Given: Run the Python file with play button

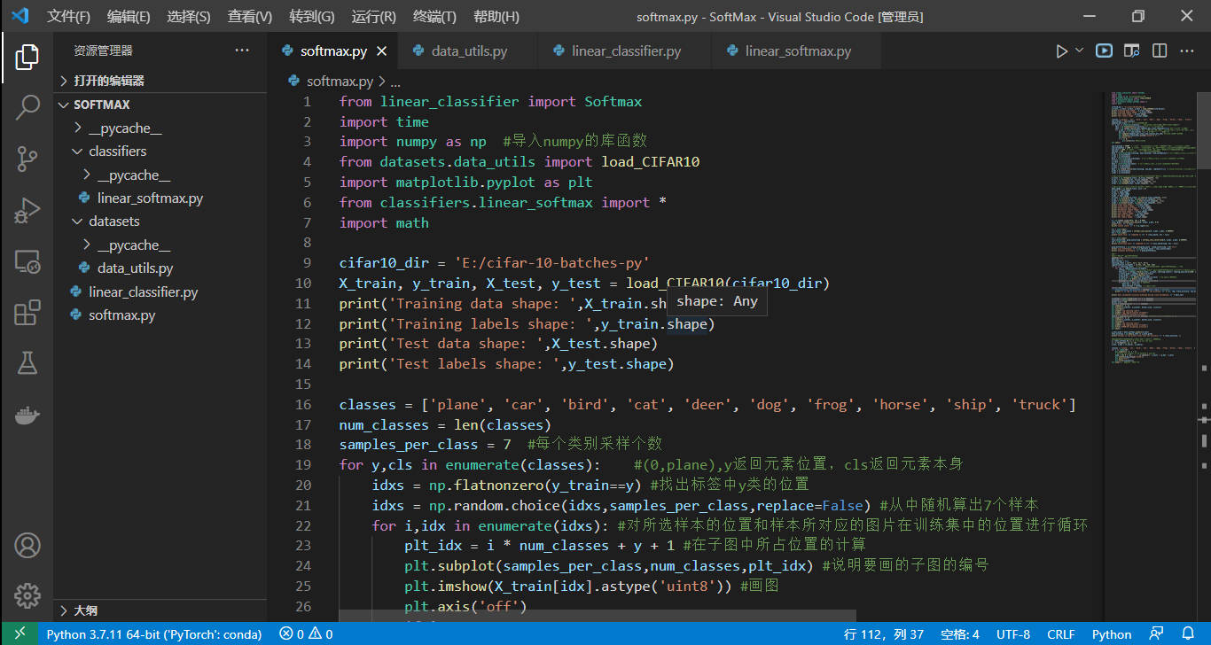Looking at the screenshot, I should (1061, 51).
